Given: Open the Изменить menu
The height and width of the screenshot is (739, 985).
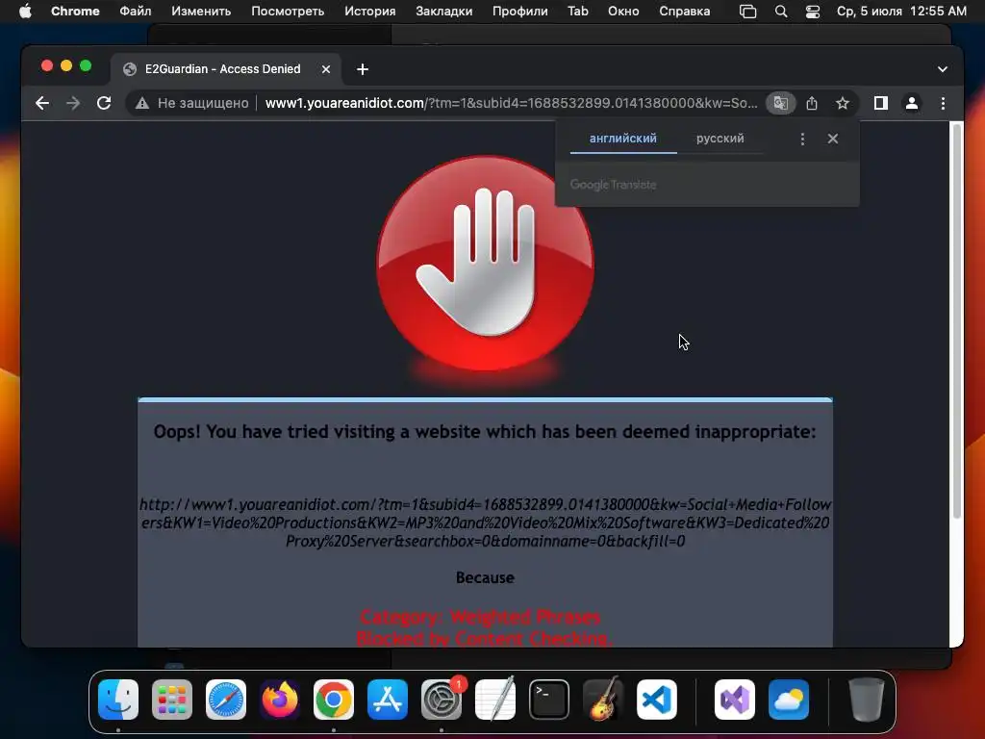Looking at the screenshot, I should [x=201, y=12].
